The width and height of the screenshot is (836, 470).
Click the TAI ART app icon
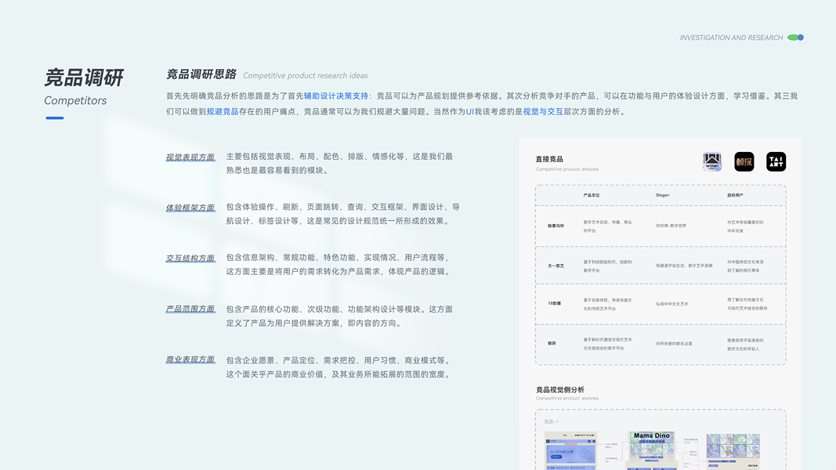pos(776,161)
